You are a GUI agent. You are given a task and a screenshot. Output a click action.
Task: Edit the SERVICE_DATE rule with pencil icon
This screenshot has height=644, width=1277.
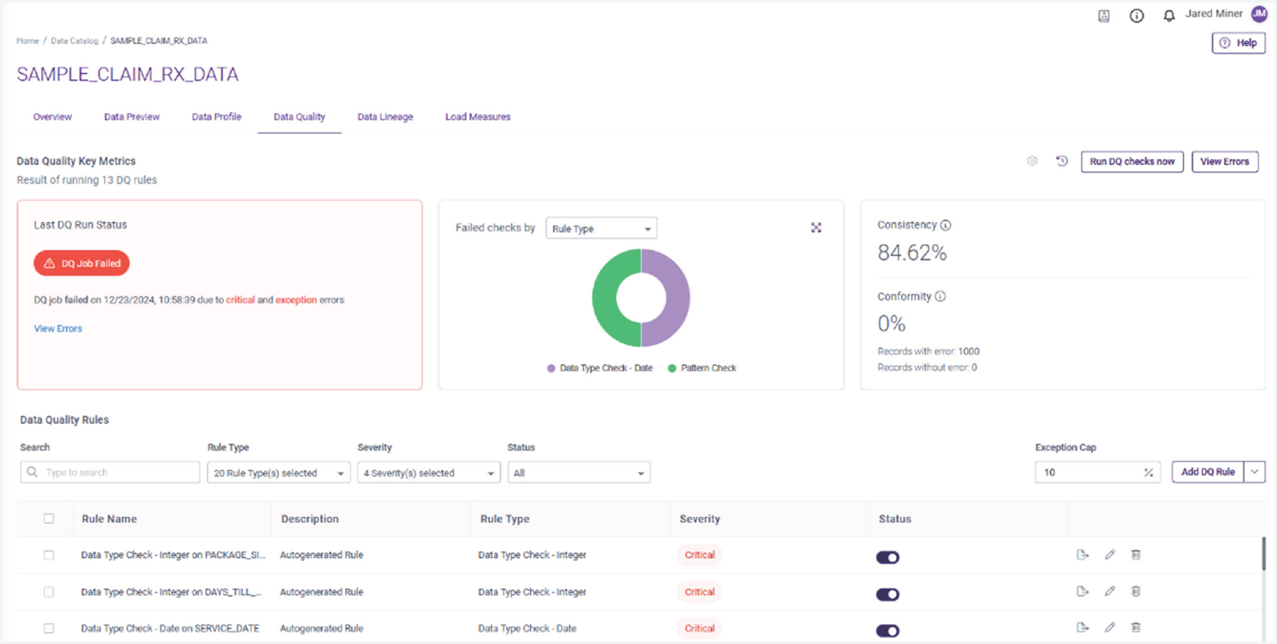click(x=1109, y=628)
